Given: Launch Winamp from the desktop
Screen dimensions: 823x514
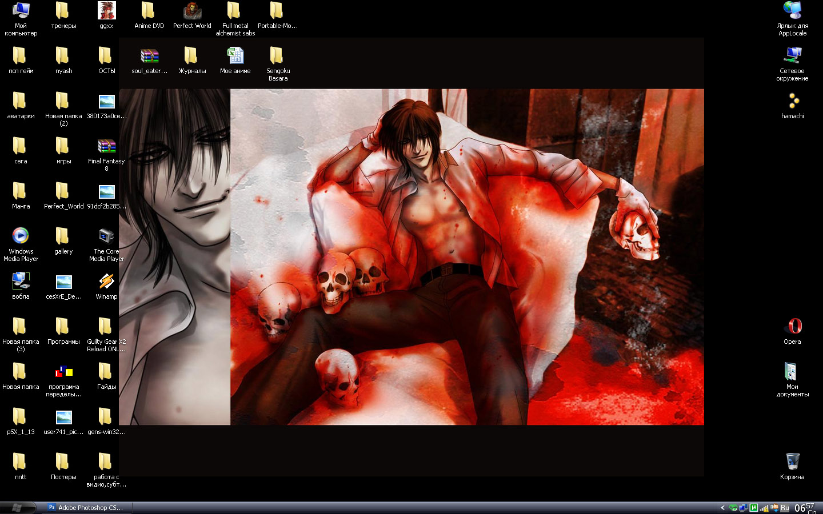Looking at the screenshot, I should click(106, 286).
